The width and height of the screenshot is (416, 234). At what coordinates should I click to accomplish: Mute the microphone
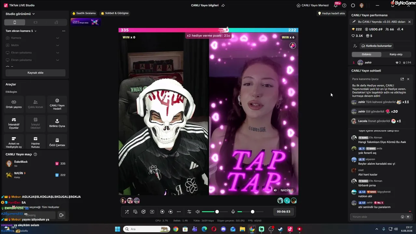point(233,212)
